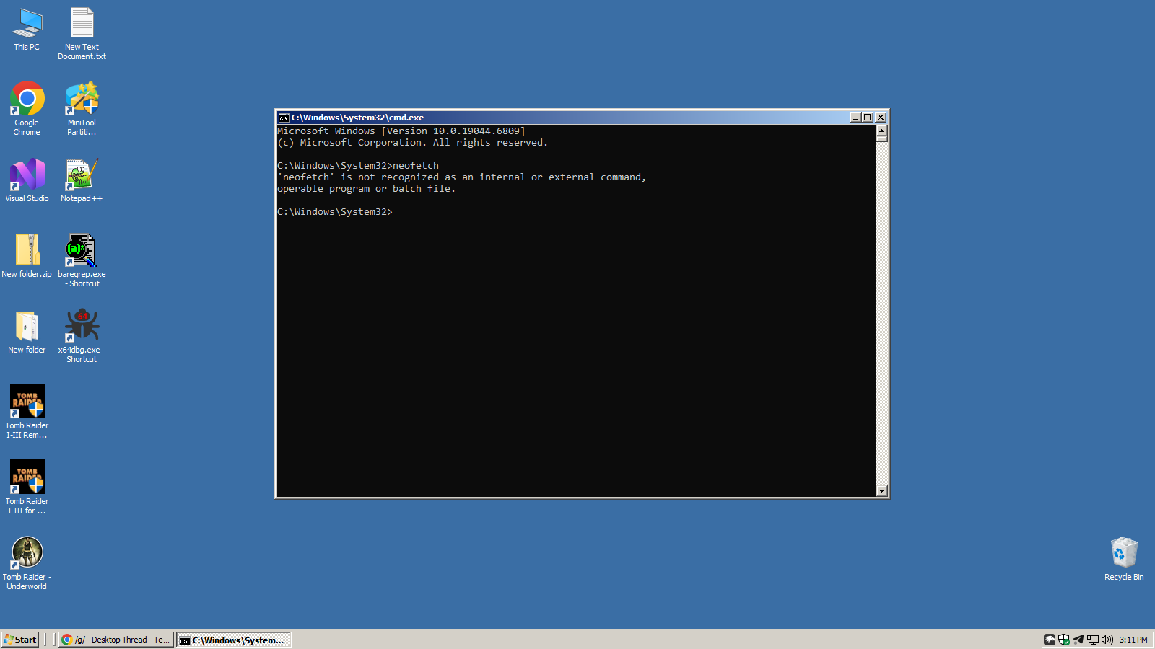Click the scrollbar down arrow in cmd window
This screenshot has width=1155, height=649.
click(881, 490)
